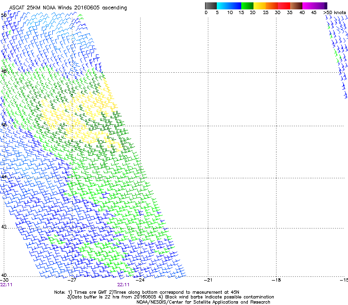Click the longitude '-24' axis label

[x=140, y=280]
